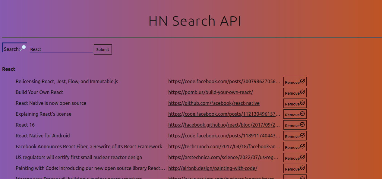Click the bold 'React' results heading
Viewport: 382px width, 179px height.
pos(8,69)
